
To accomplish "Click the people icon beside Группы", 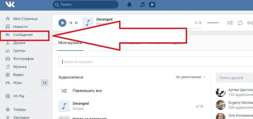I will [x=7, y=51].
